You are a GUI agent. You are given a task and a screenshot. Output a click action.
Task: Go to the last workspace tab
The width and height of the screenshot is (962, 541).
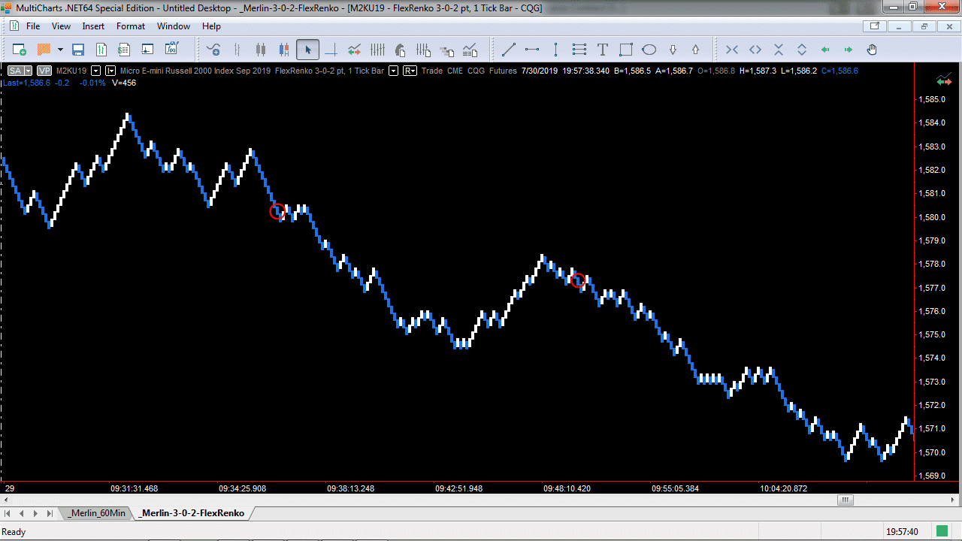(49, 513)
